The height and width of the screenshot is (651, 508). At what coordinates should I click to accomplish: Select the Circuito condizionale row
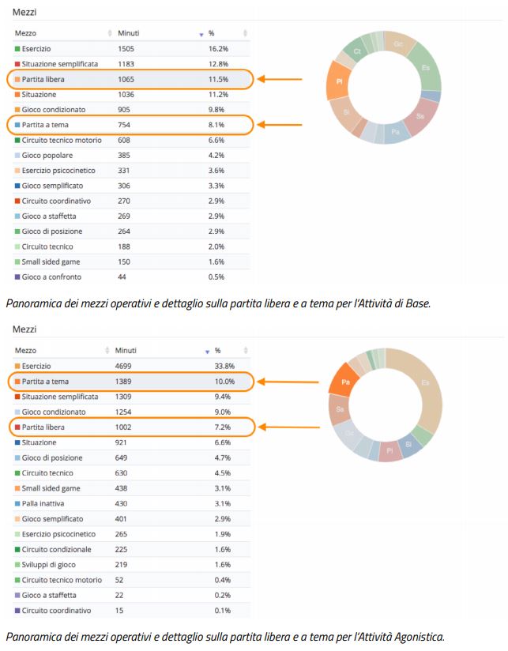[130, 550]
